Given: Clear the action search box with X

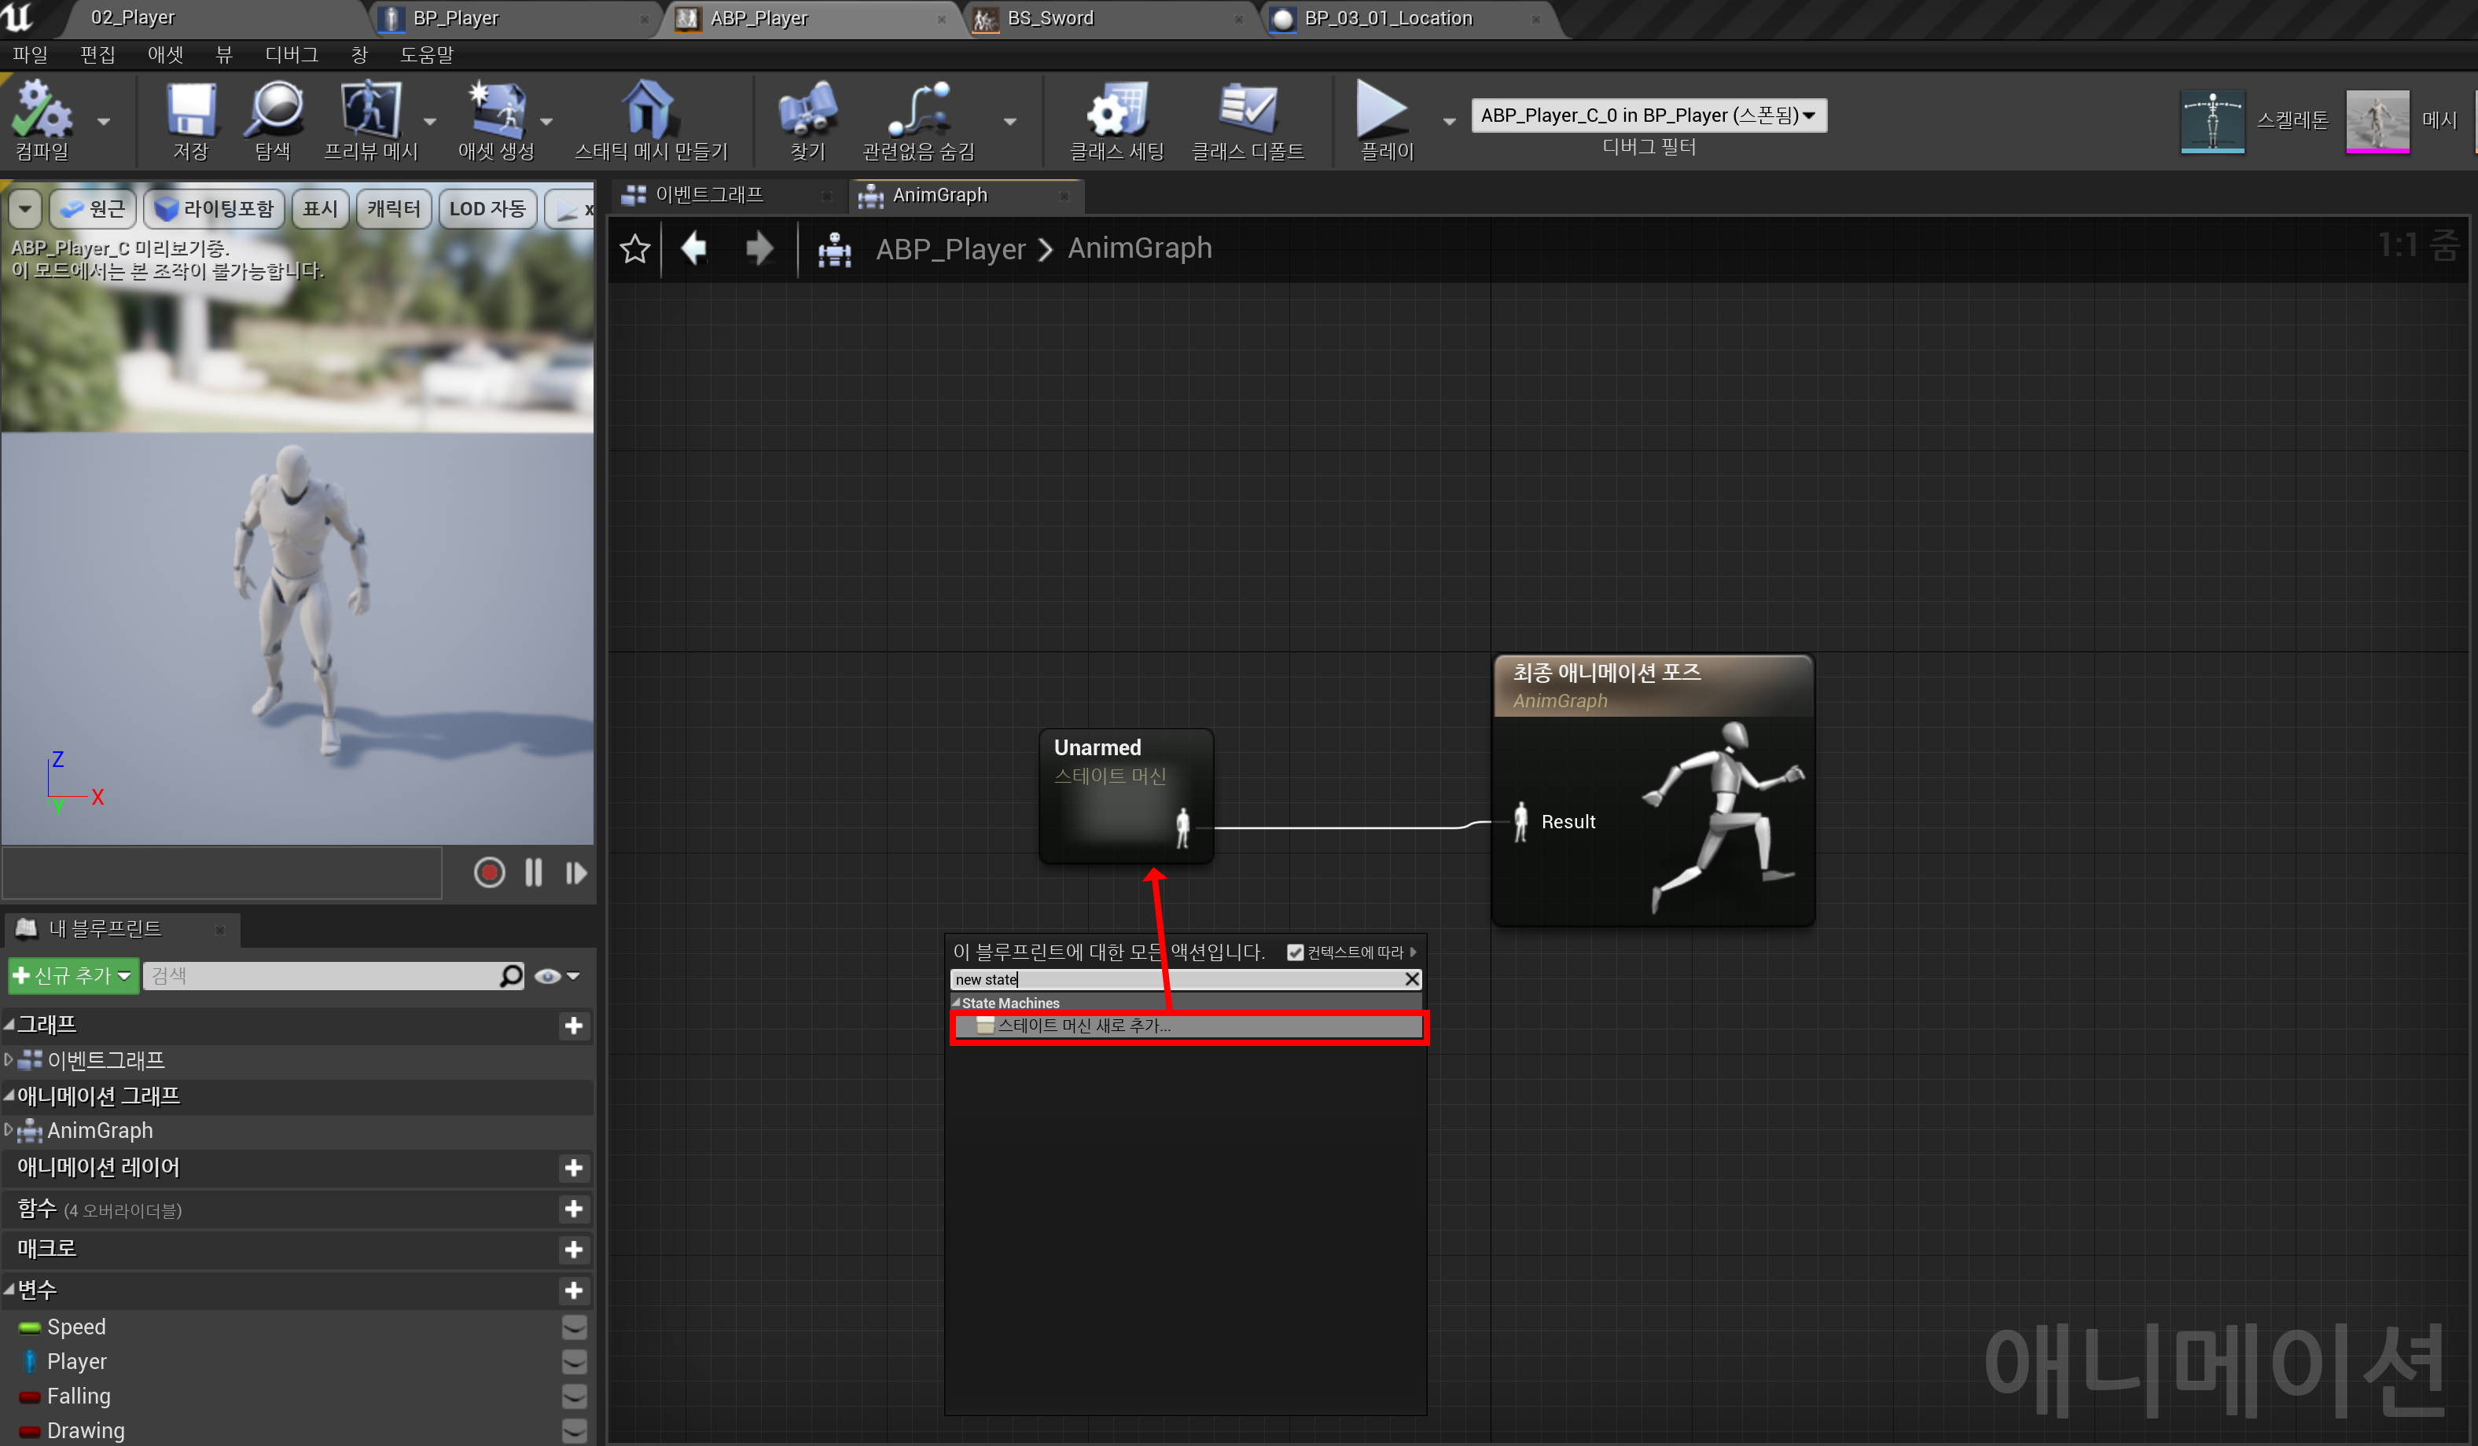Looking at the screenshot, I should (x=1411, y=979).
